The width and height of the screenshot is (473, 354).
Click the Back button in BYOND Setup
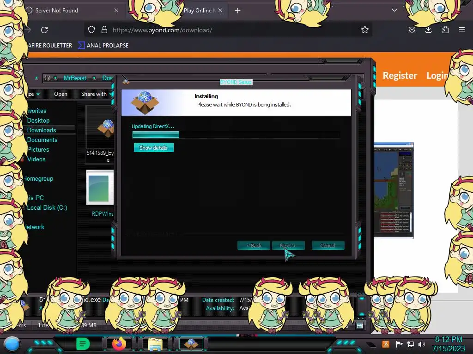pos(254,246)
